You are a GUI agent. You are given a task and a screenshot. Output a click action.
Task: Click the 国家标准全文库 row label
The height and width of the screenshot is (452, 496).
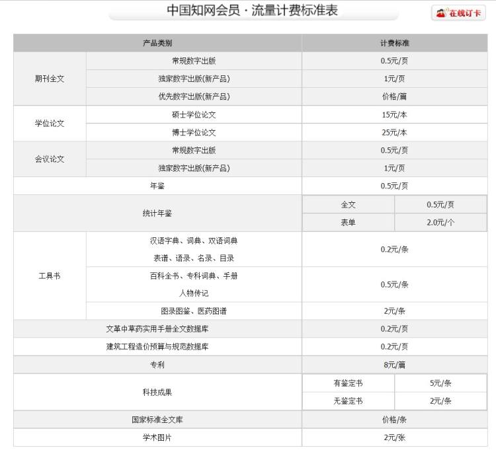click(x=157, y=420)
